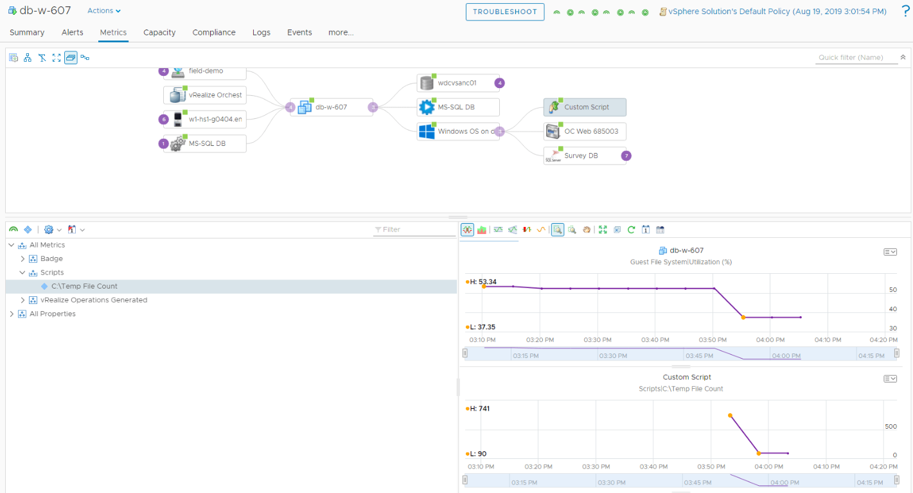Switch to the Capacity tab
The height and width of the screenshot is (493, 913).
tap(159, 32)
